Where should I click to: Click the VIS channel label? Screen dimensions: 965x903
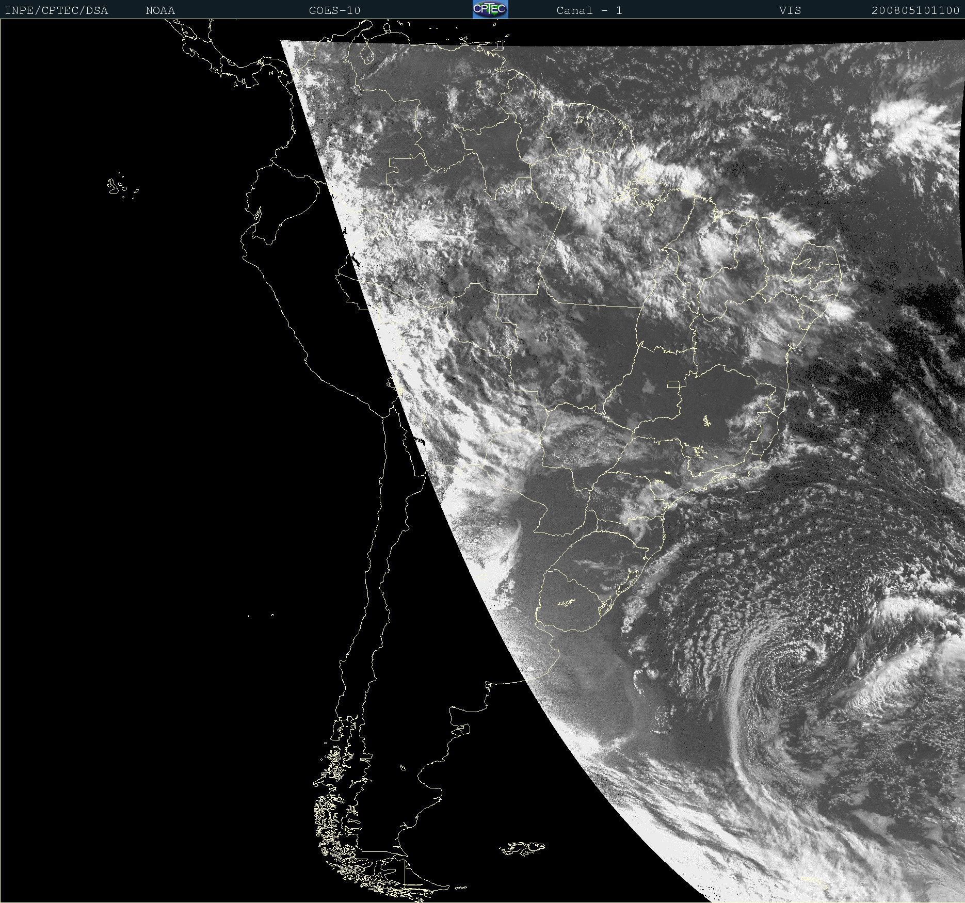[790, 10]
